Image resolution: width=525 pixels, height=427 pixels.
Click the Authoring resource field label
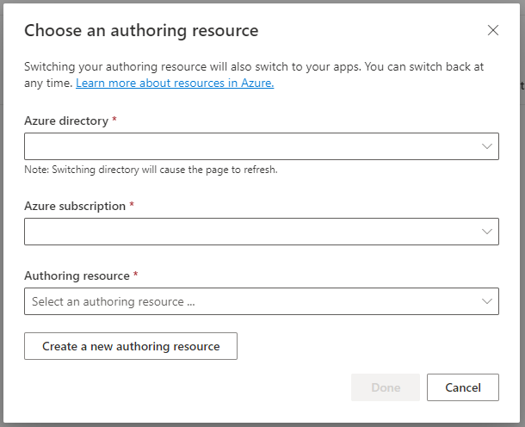(77, 275)
